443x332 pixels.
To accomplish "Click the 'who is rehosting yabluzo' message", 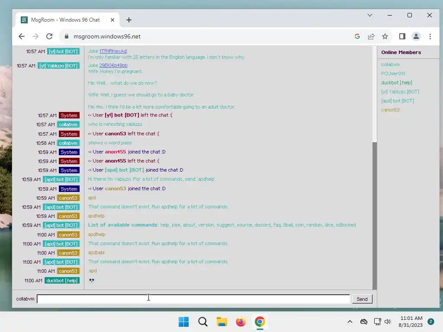I will pyautogui.click(x=115, y=124).
